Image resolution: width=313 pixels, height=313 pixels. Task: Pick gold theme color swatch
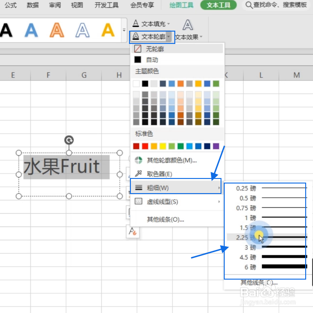[x=198, y=84]
